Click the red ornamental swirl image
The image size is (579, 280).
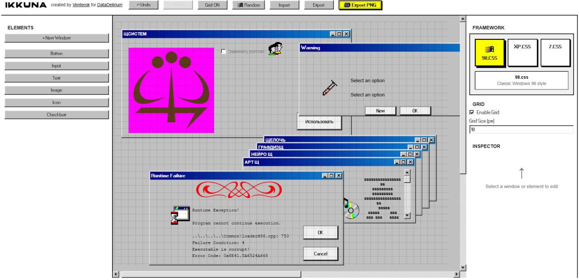point(238,190)
